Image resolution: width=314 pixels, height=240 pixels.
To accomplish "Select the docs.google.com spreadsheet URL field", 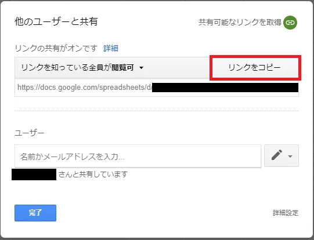I will pyautogui.click(x=157, y=88).
